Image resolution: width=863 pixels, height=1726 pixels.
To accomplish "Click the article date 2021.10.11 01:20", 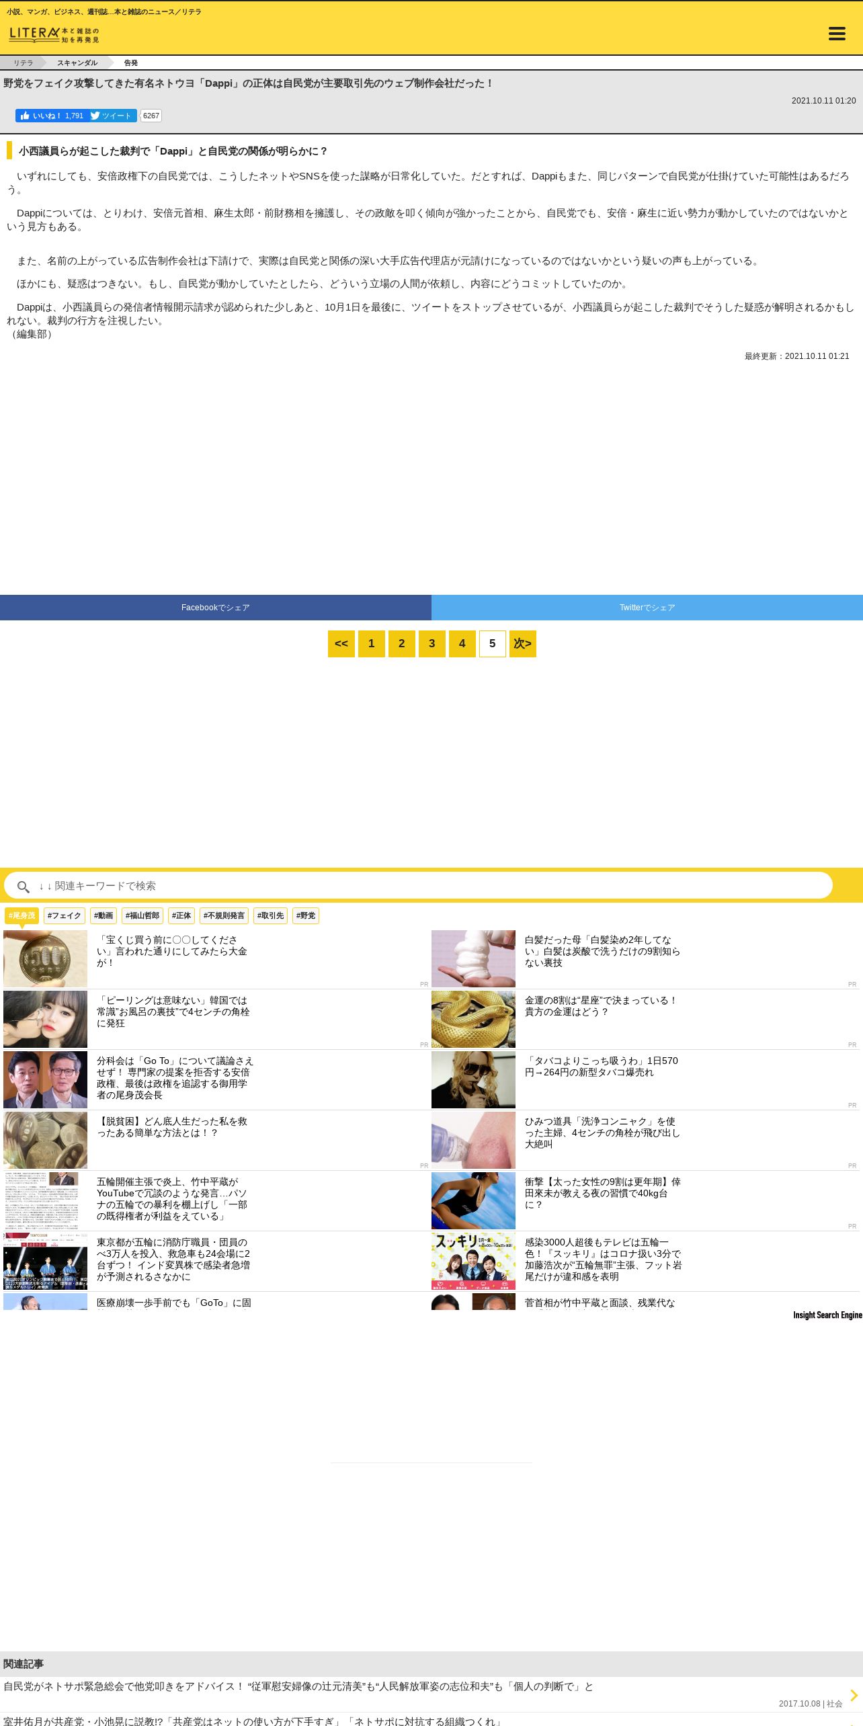I will (x=823, y=101).
